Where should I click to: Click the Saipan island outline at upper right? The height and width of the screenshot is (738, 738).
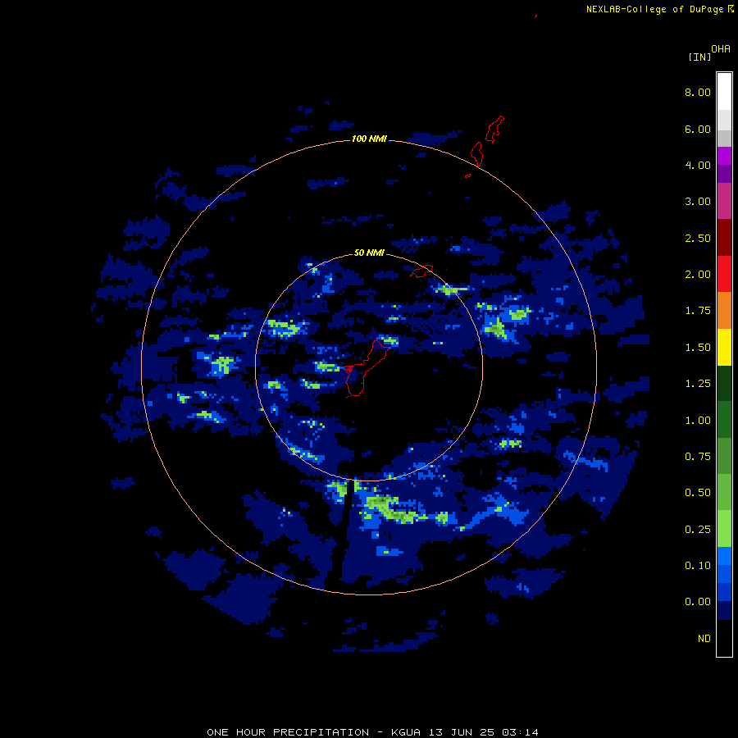[494, 129]
